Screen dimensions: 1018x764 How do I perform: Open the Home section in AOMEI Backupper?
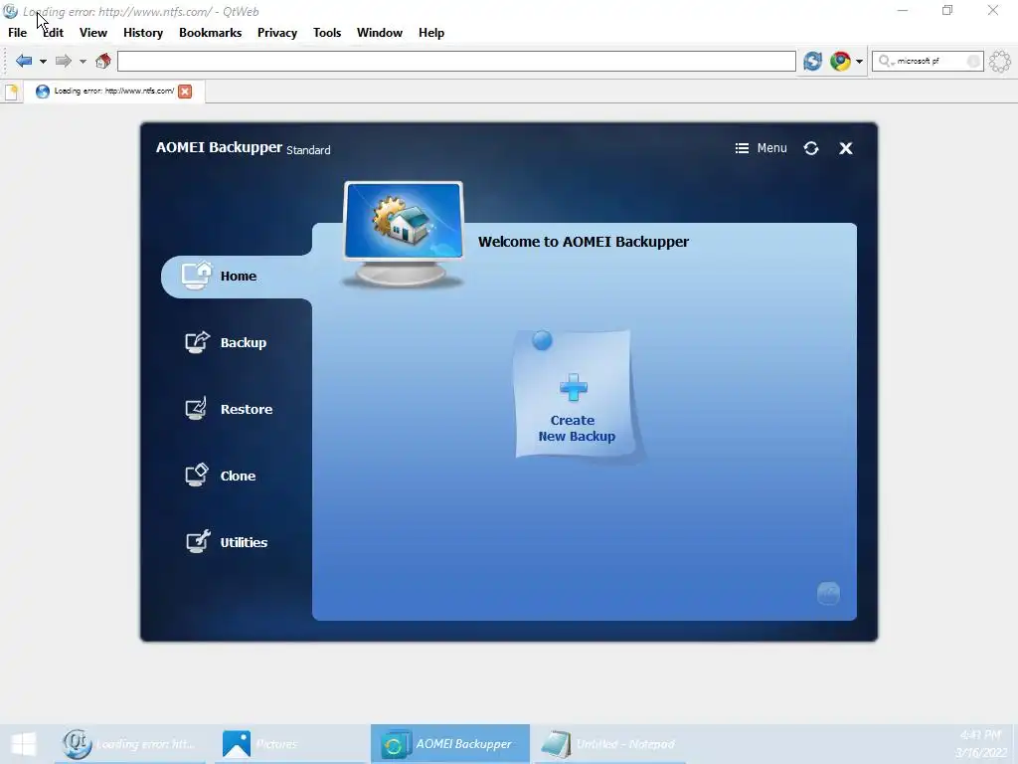click(237, 277)
